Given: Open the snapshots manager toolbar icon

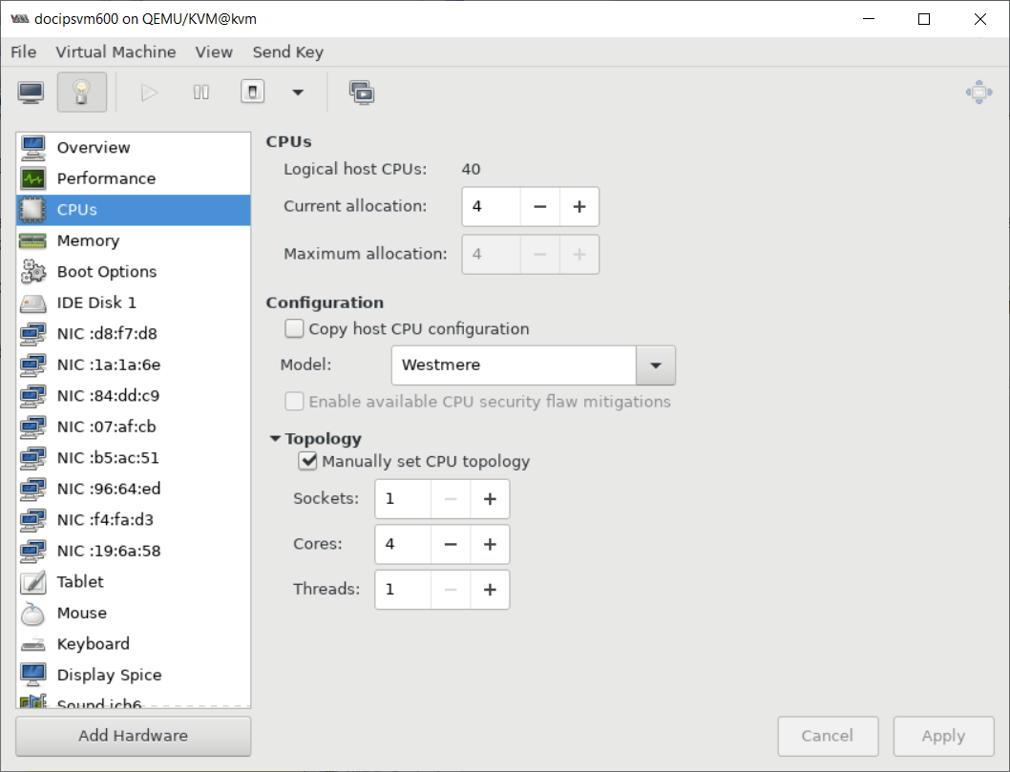Looking at the screenshot, I should (x=362, y=93).
